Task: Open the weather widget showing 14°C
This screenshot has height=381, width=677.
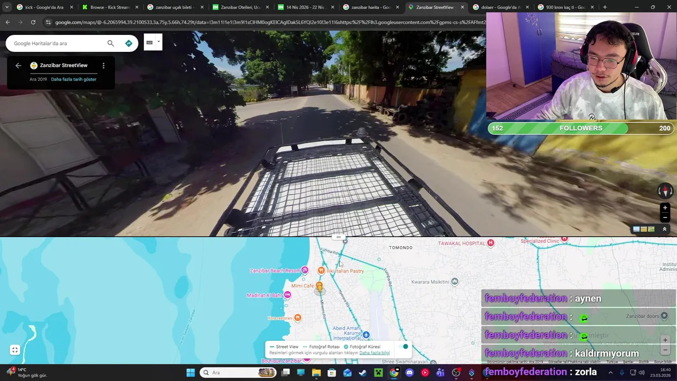Action: tap(26, 373)
